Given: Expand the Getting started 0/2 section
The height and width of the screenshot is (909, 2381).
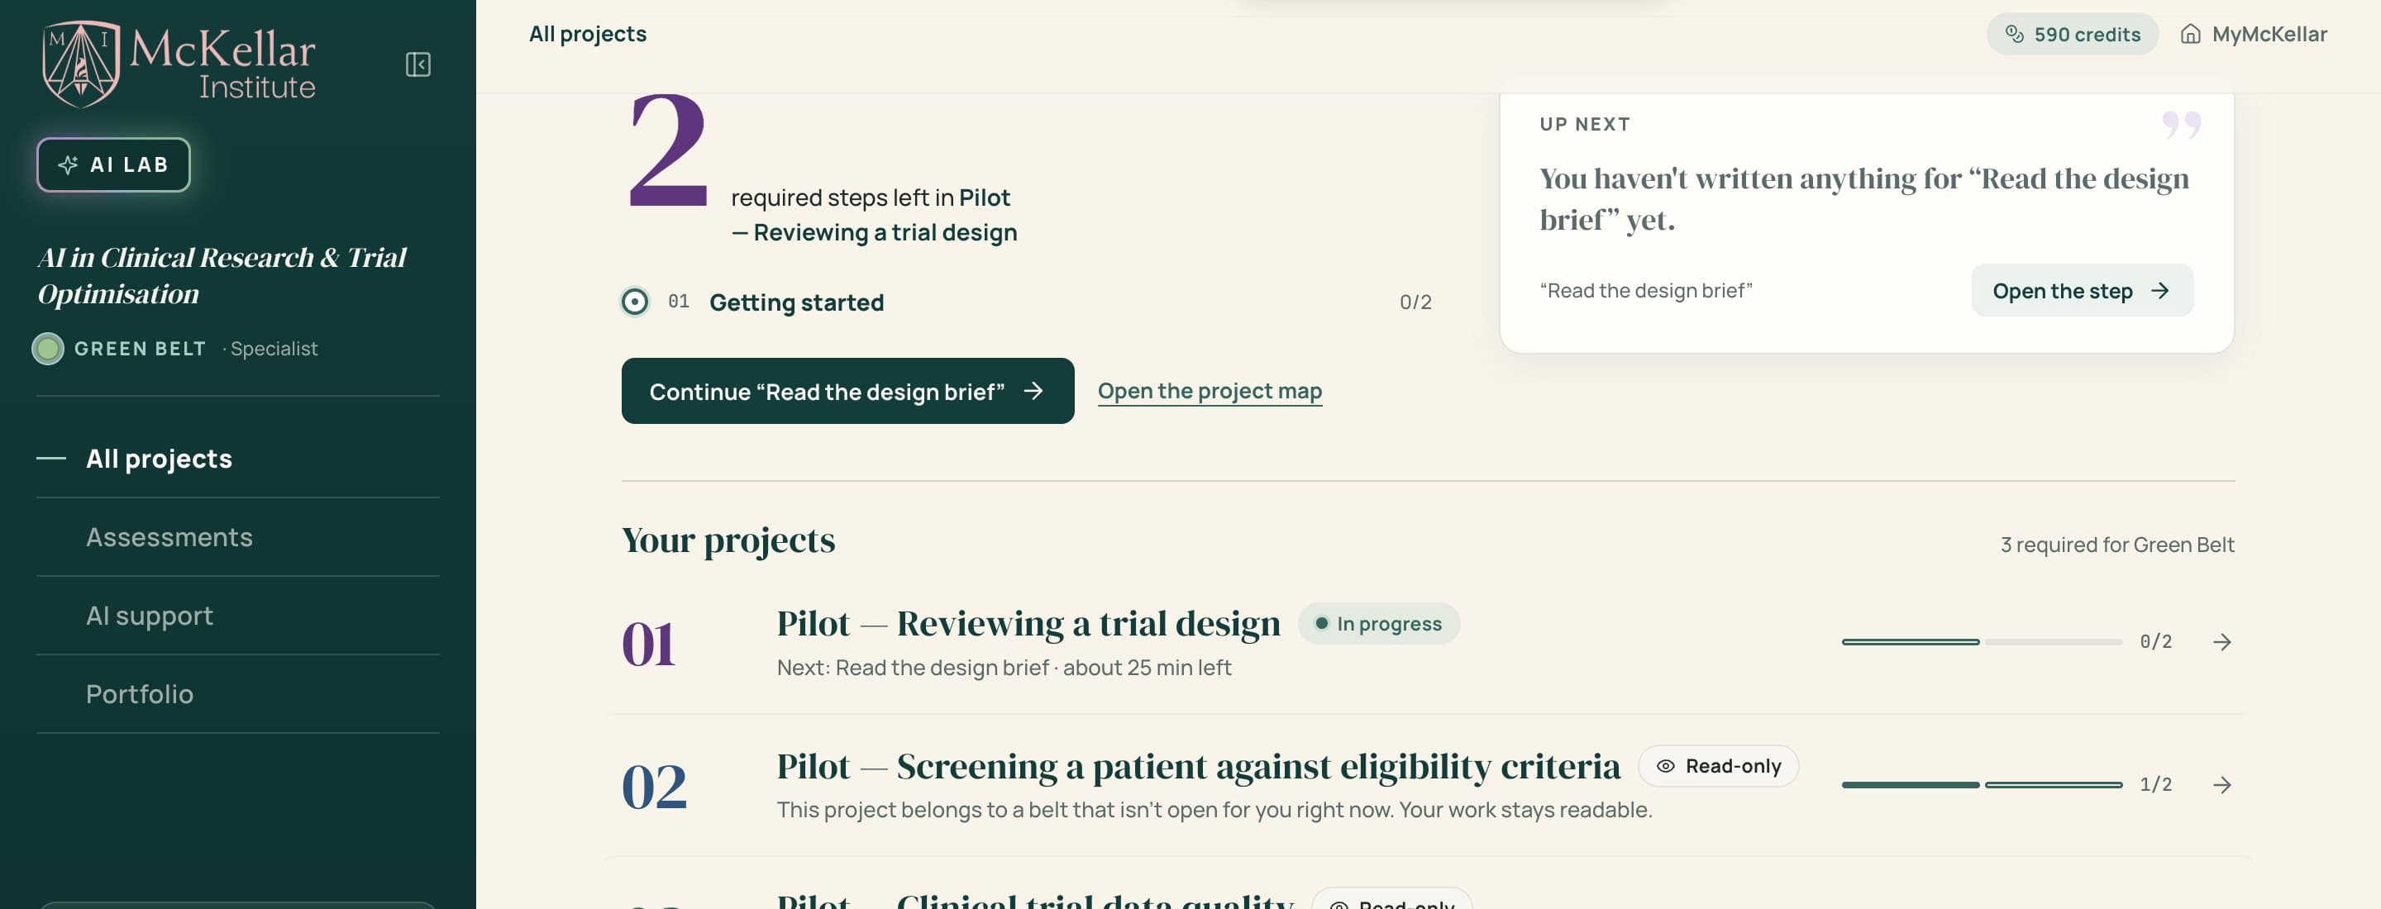Looking at the screenshot, I should [1026, 302].
